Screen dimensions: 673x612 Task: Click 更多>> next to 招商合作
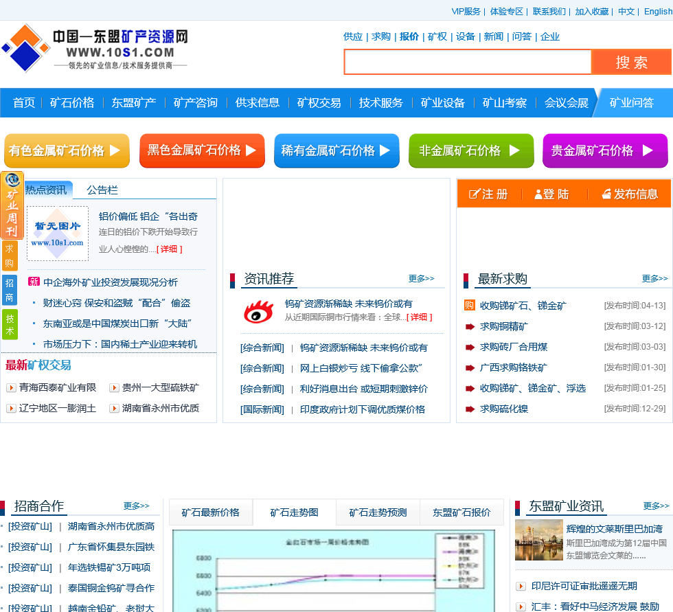click(136, 506)
